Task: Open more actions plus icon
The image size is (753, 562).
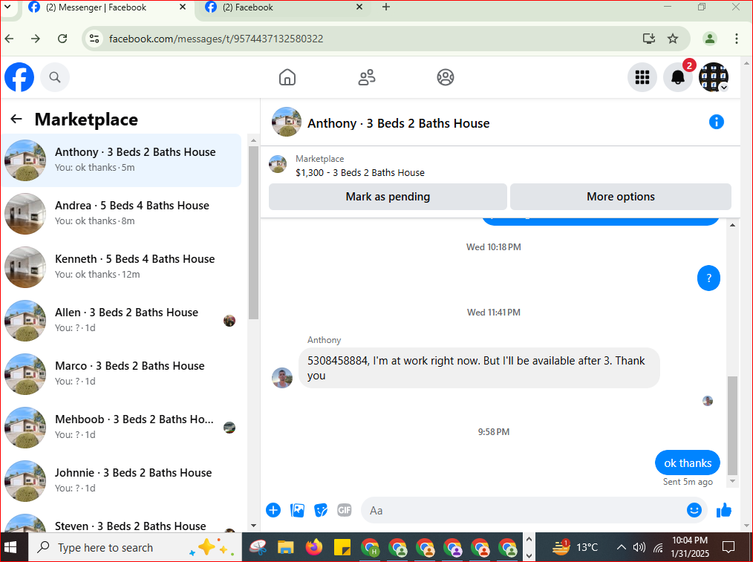Action: click(x=273, y=510)
